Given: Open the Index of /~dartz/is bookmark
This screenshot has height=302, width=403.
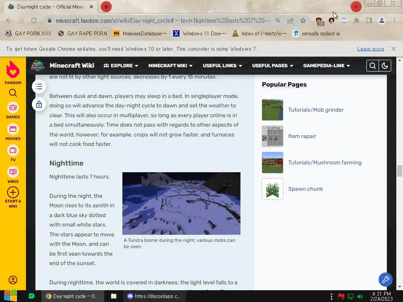Looking at the screenshot, I should pyautogui.click(x=259, y=34).
